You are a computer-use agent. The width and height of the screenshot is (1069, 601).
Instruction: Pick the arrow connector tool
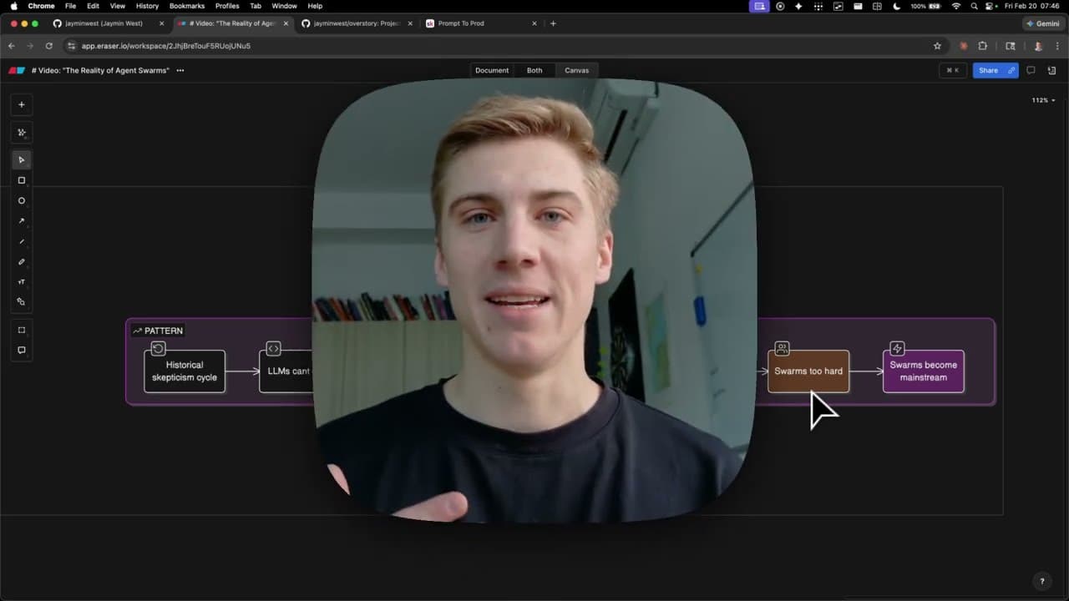[22, 221]
